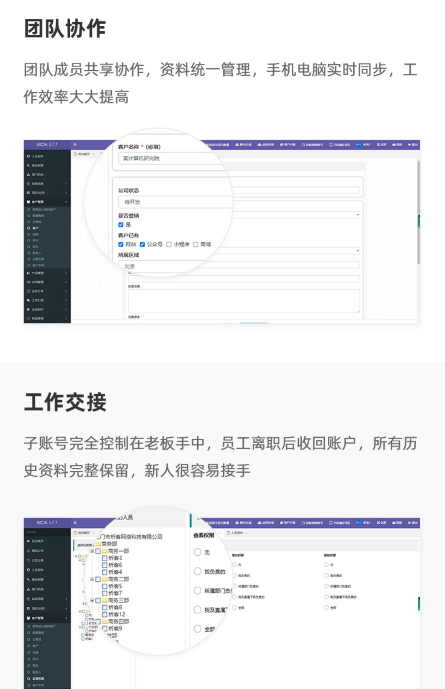
Task: Collapse the 商务二部 tree node
Action: click(x=92, y=579)
